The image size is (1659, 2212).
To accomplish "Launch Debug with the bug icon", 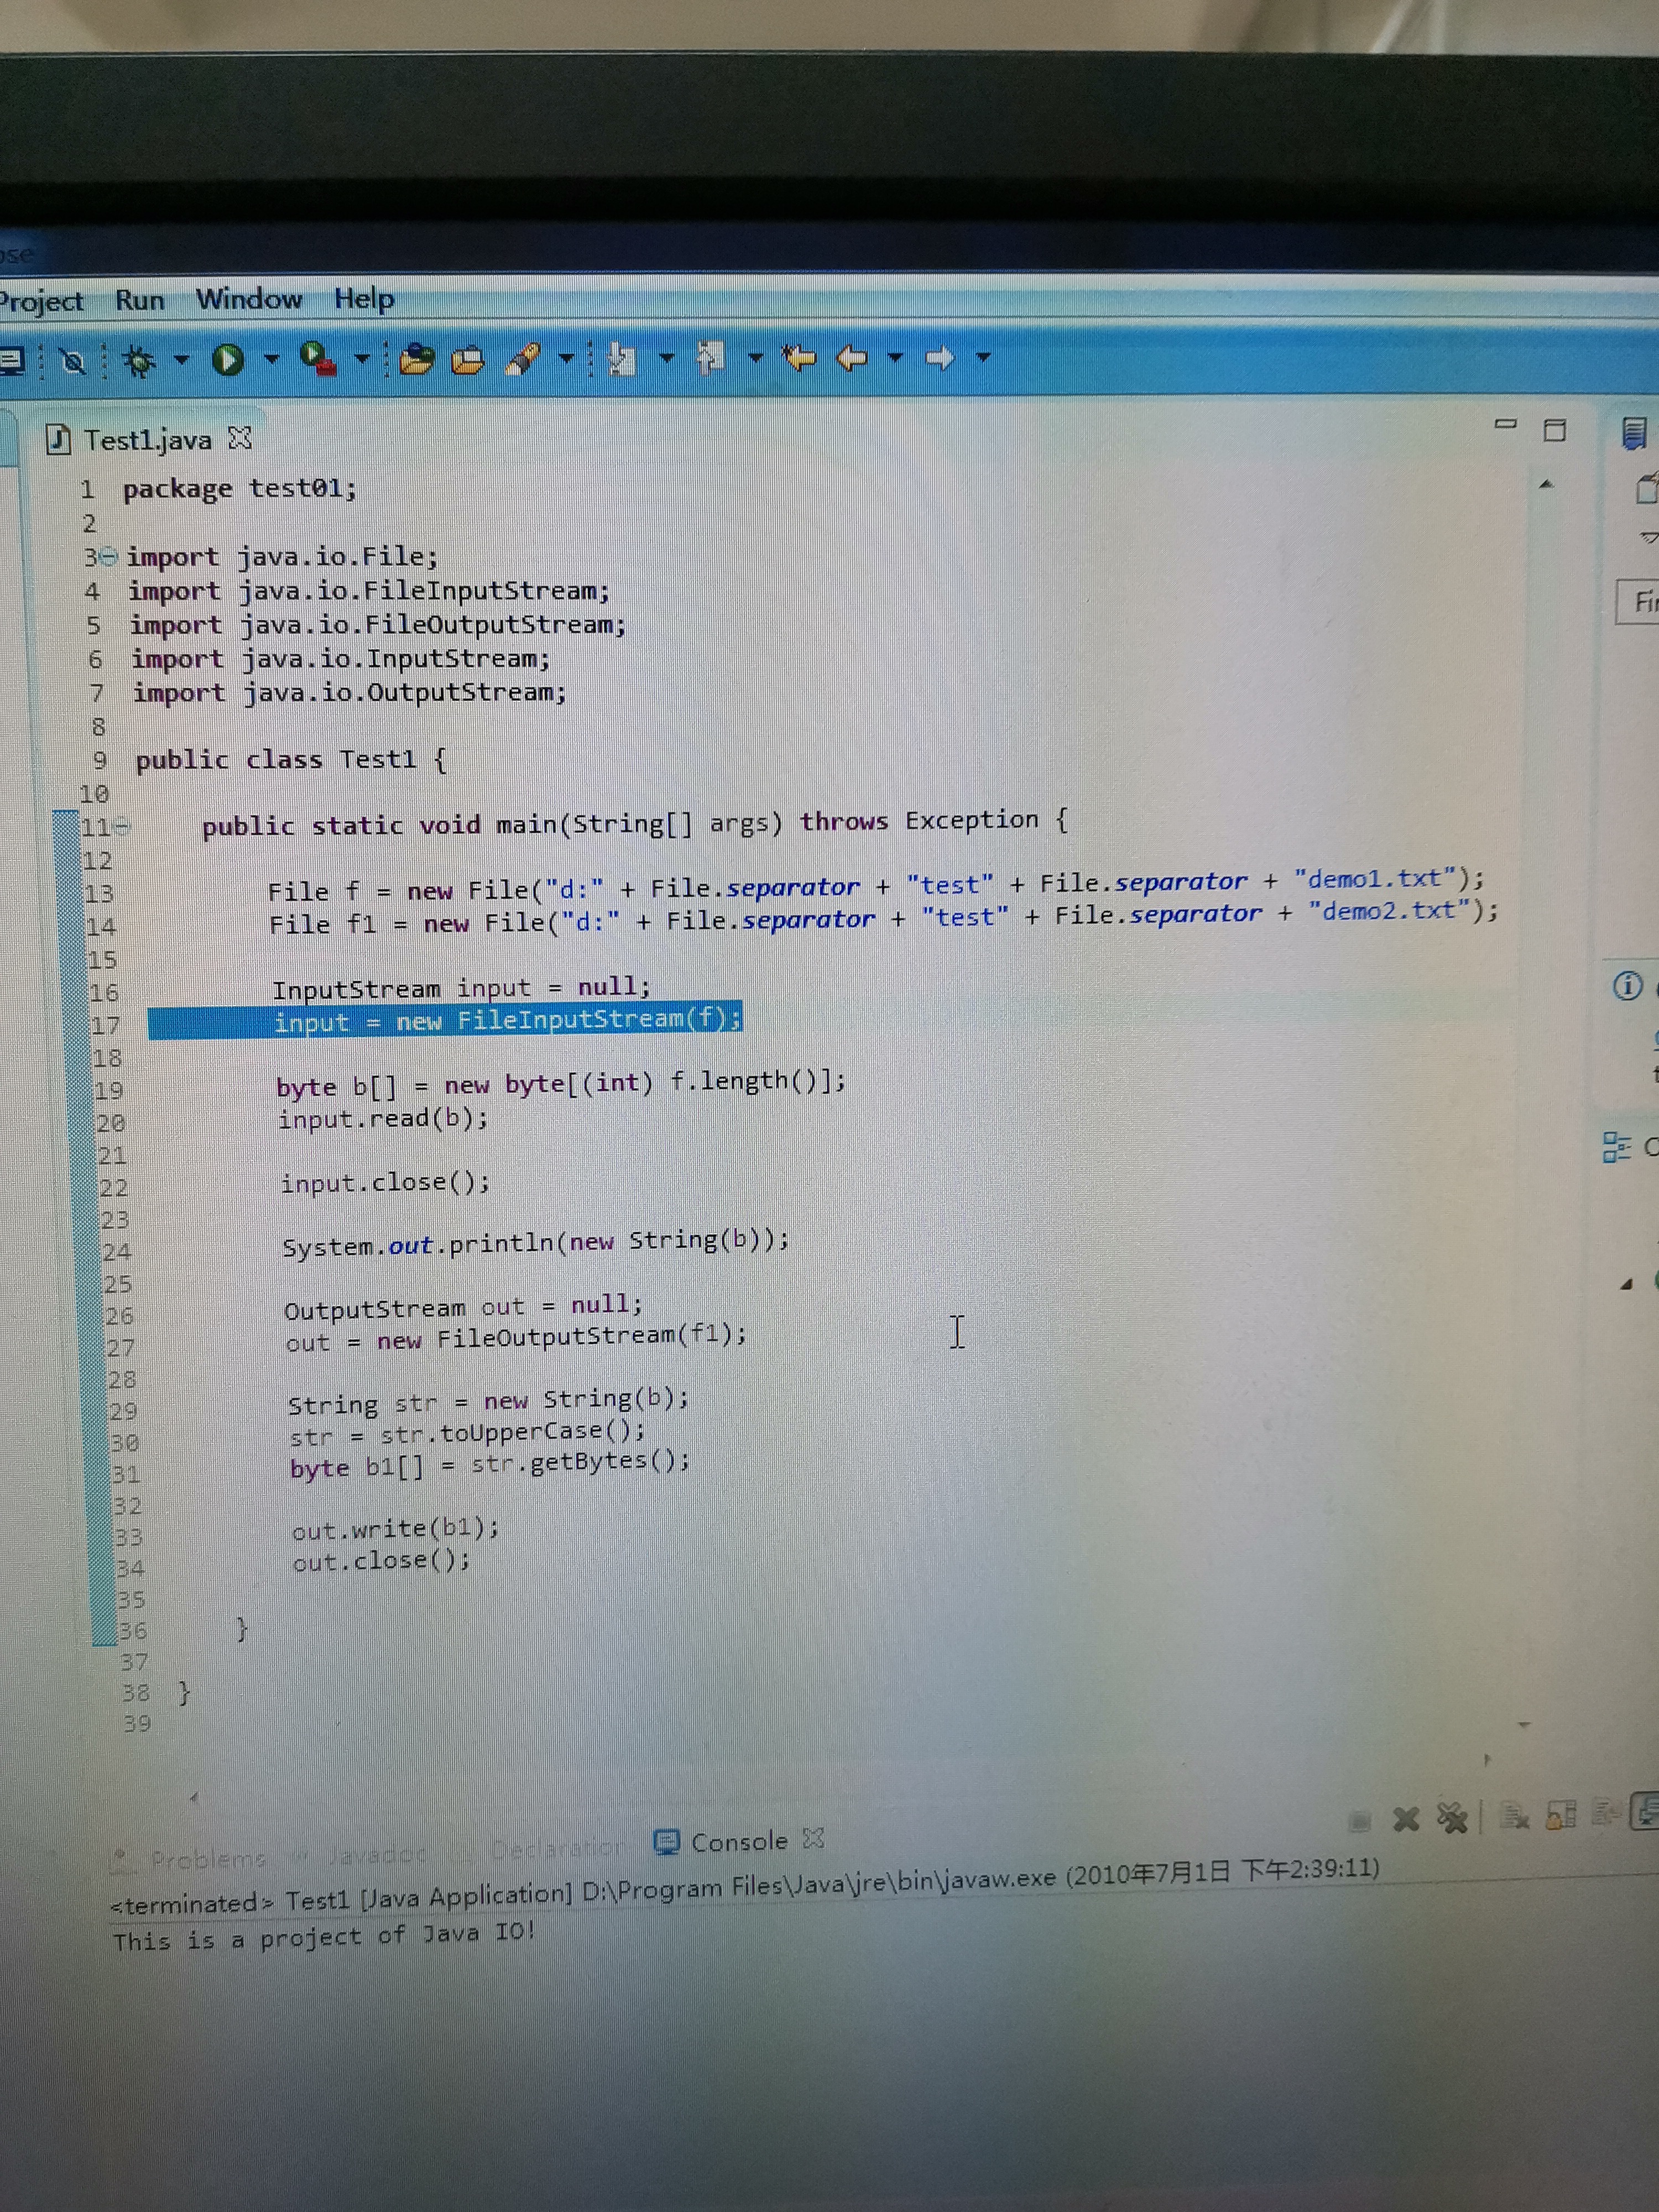I will (x=140, y=361).
